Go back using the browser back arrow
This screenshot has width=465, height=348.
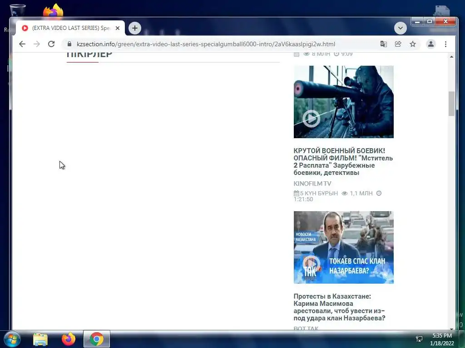pos(22,44)
